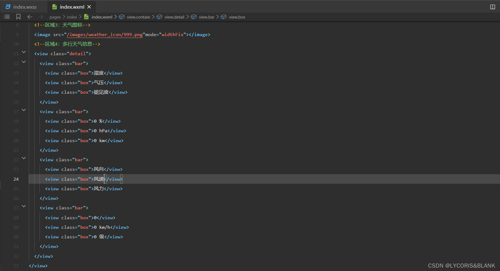Click the view.bar cube icon
The width and height of the screenshot is (500, 271).
coord(194,17)
